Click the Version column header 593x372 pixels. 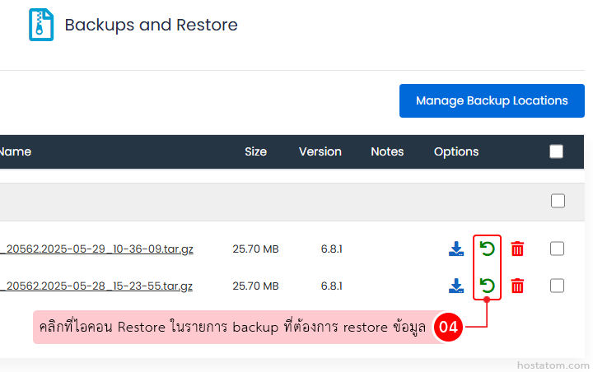coord(320,151)
